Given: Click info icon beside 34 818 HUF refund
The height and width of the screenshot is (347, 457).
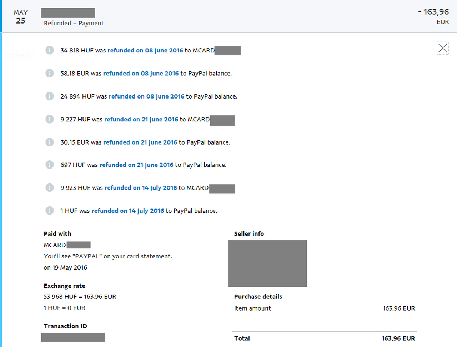Looking at the screenshot, I should point(50,50).
